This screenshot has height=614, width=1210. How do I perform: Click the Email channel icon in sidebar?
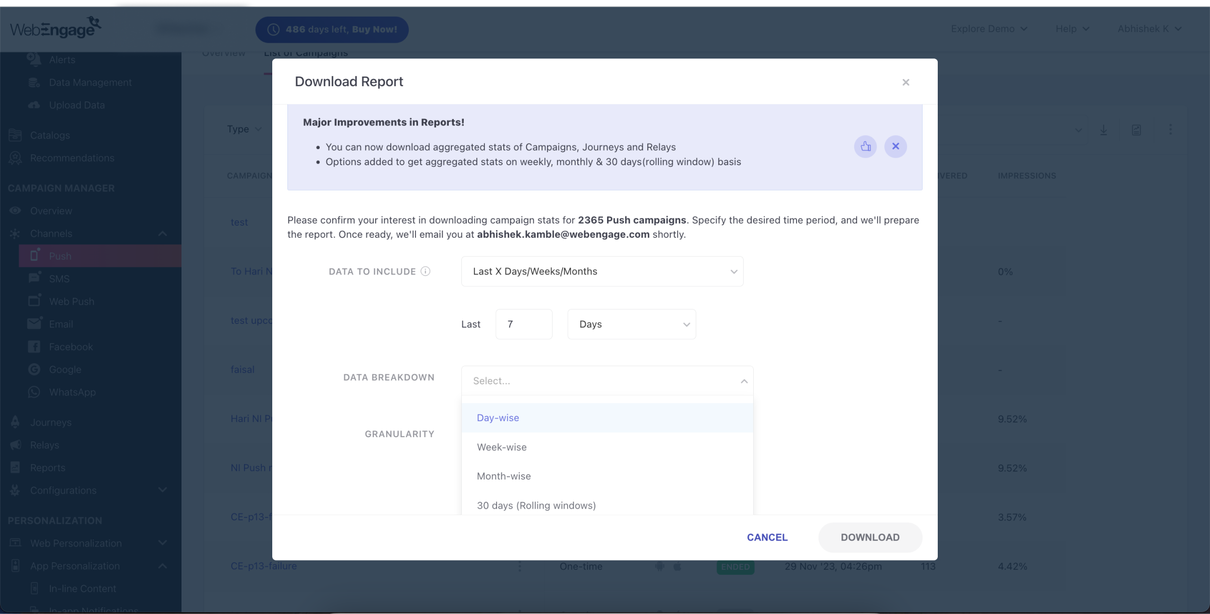click(x=34, y=323)
